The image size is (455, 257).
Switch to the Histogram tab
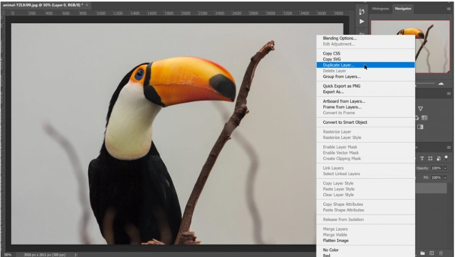[x=380, y=9]
